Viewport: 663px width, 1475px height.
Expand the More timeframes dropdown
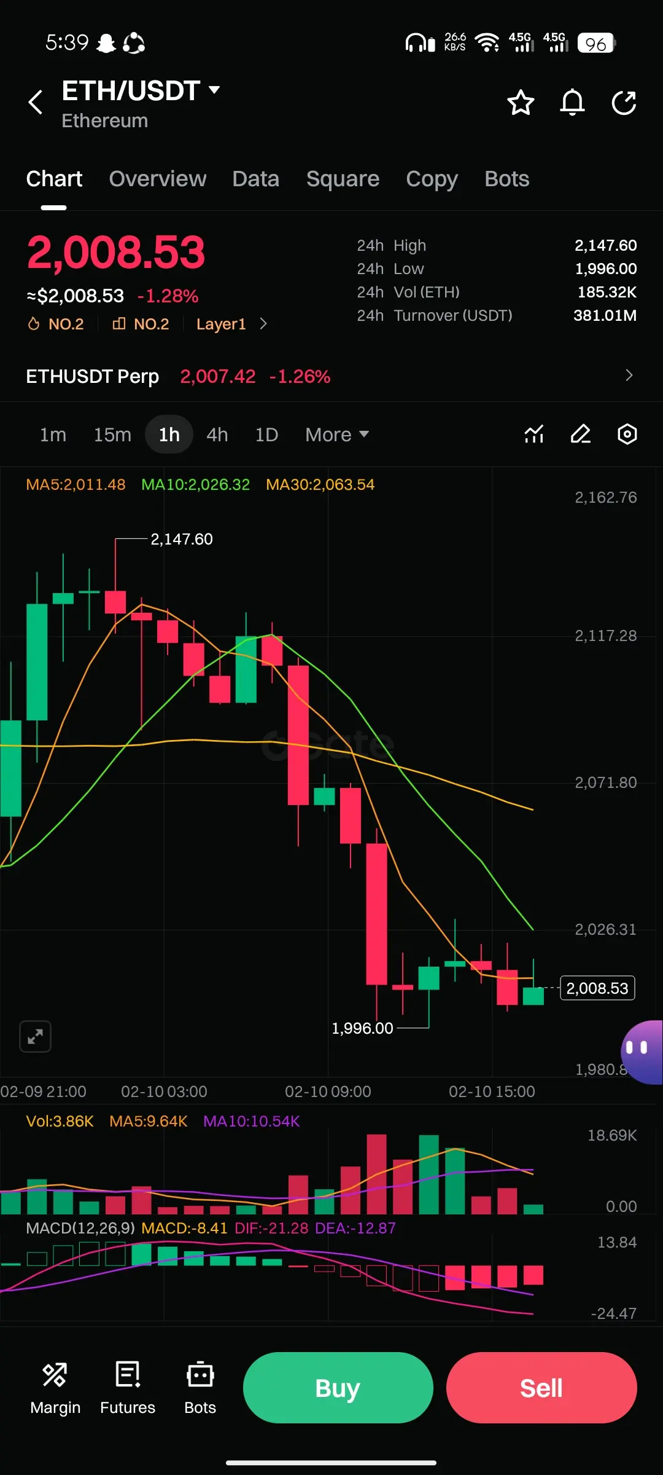[x=337, y=435]
